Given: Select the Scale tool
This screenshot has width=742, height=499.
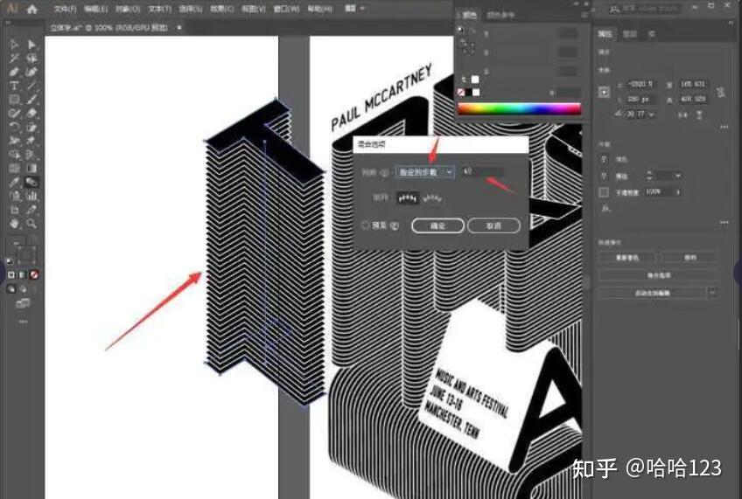Looking at the screenshot, I should (31, 127).
